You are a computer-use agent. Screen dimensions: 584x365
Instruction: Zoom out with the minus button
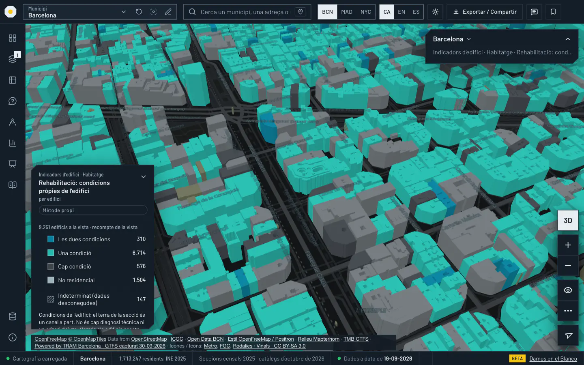(568, 266)
